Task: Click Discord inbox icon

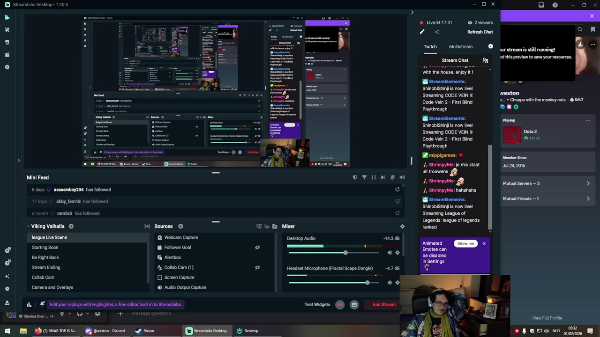Action: tap(541, 5)
